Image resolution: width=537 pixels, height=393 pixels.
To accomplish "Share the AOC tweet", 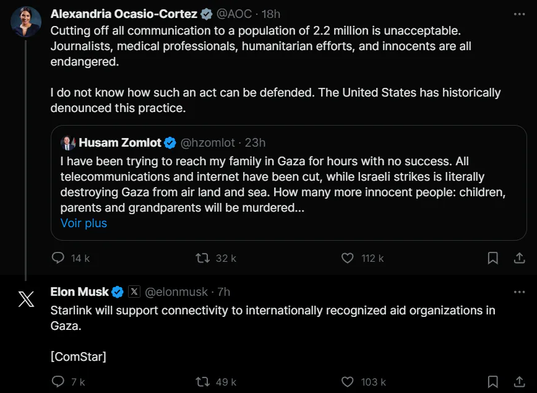I will tap(519, 258).
